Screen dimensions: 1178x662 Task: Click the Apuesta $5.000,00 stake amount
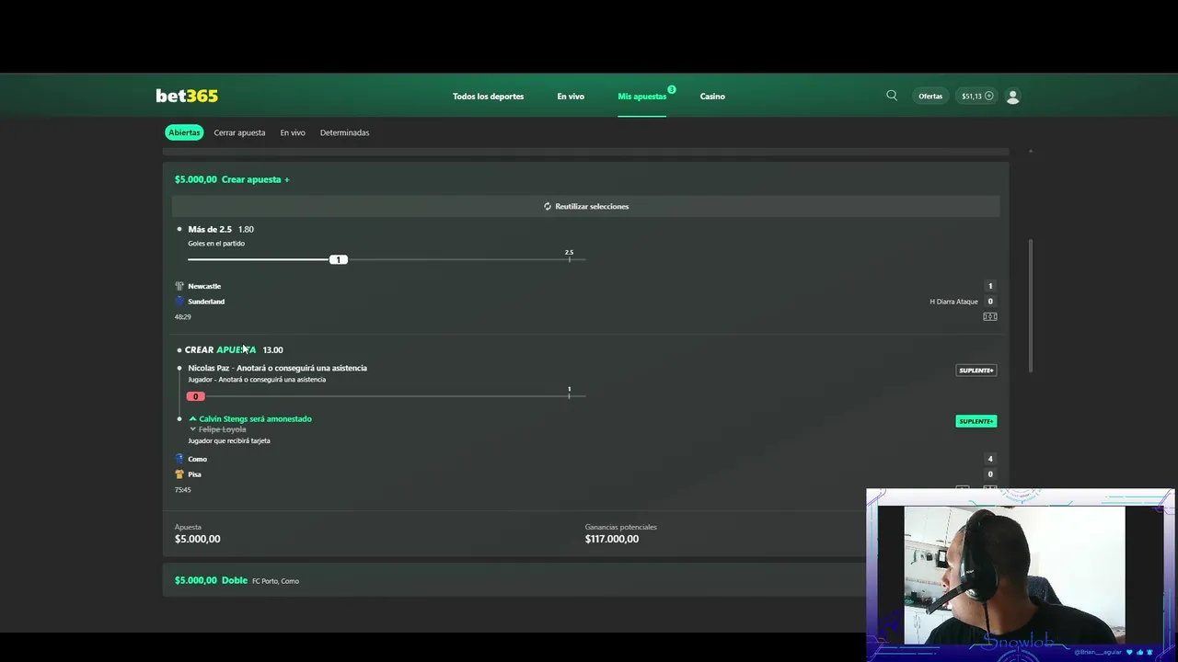(198, 539)
